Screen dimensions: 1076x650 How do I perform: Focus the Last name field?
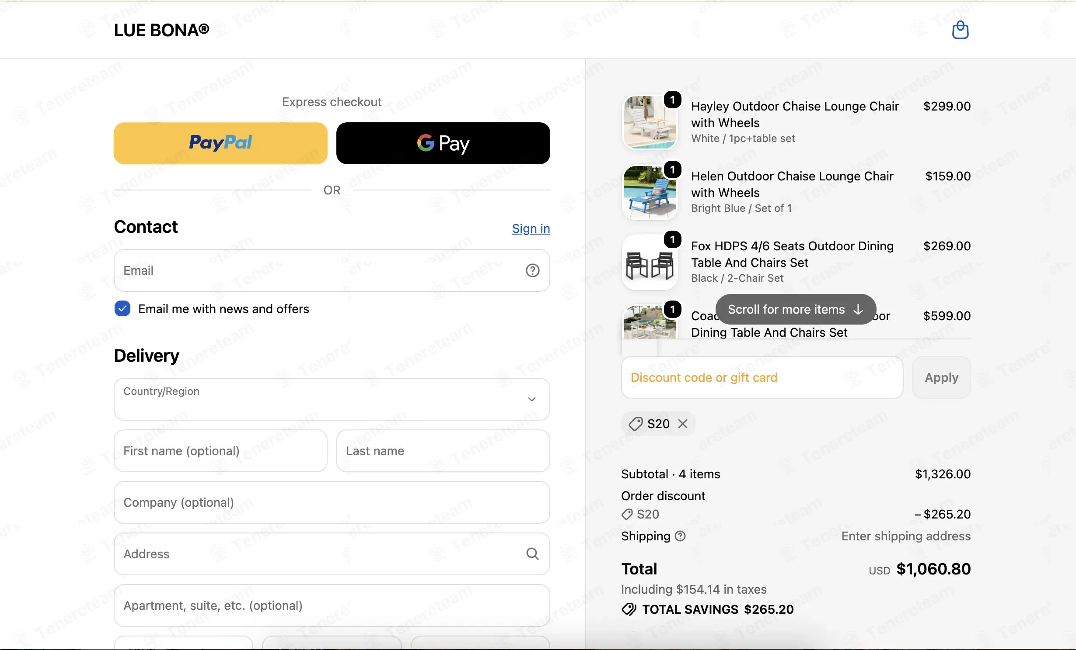pyautogui.click(x=443, y=450)
